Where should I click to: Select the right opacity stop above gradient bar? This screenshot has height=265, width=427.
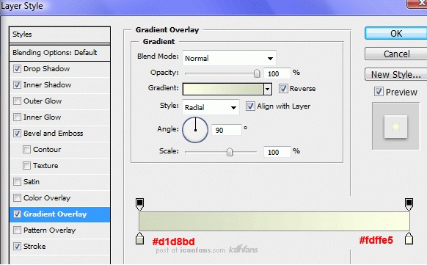(409, 204)
